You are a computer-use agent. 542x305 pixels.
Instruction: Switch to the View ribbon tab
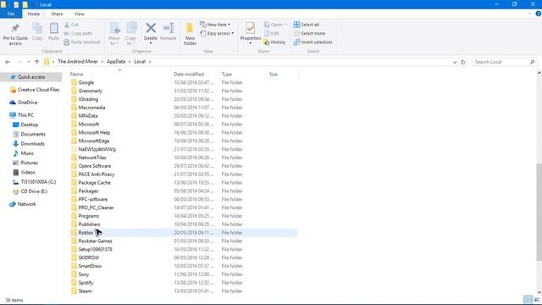pos(79,14)
